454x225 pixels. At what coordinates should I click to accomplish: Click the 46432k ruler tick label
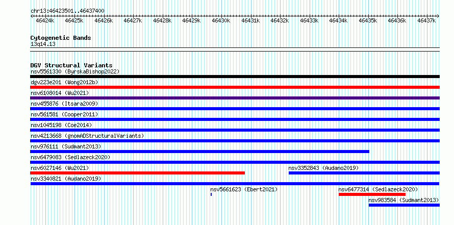pos(280,20)
